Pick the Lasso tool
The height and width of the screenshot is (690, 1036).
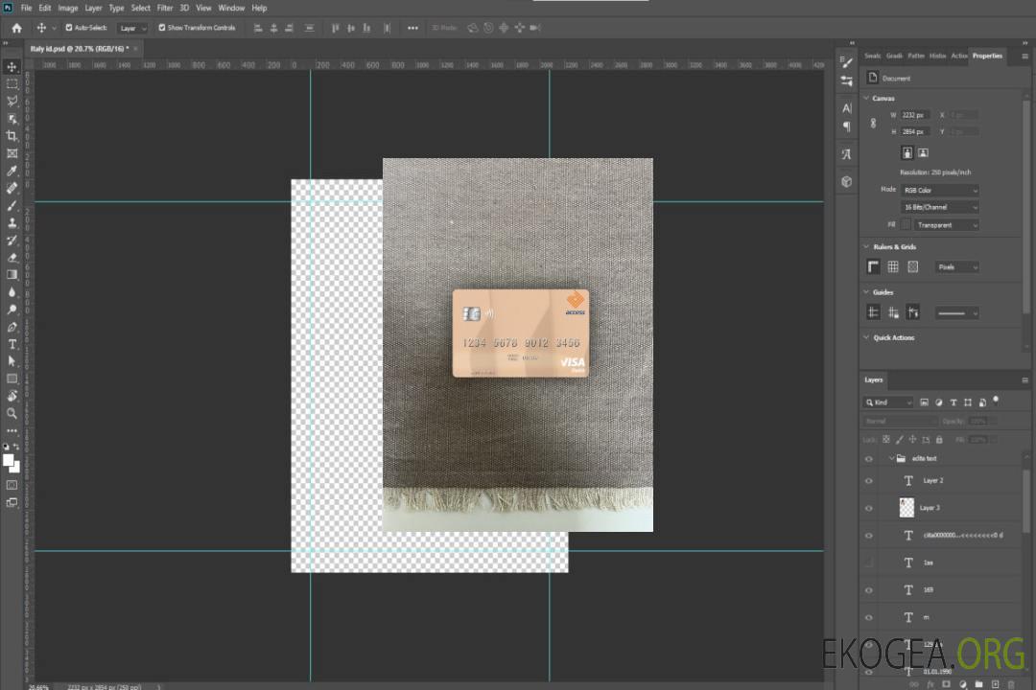click(x=12, y=101)
